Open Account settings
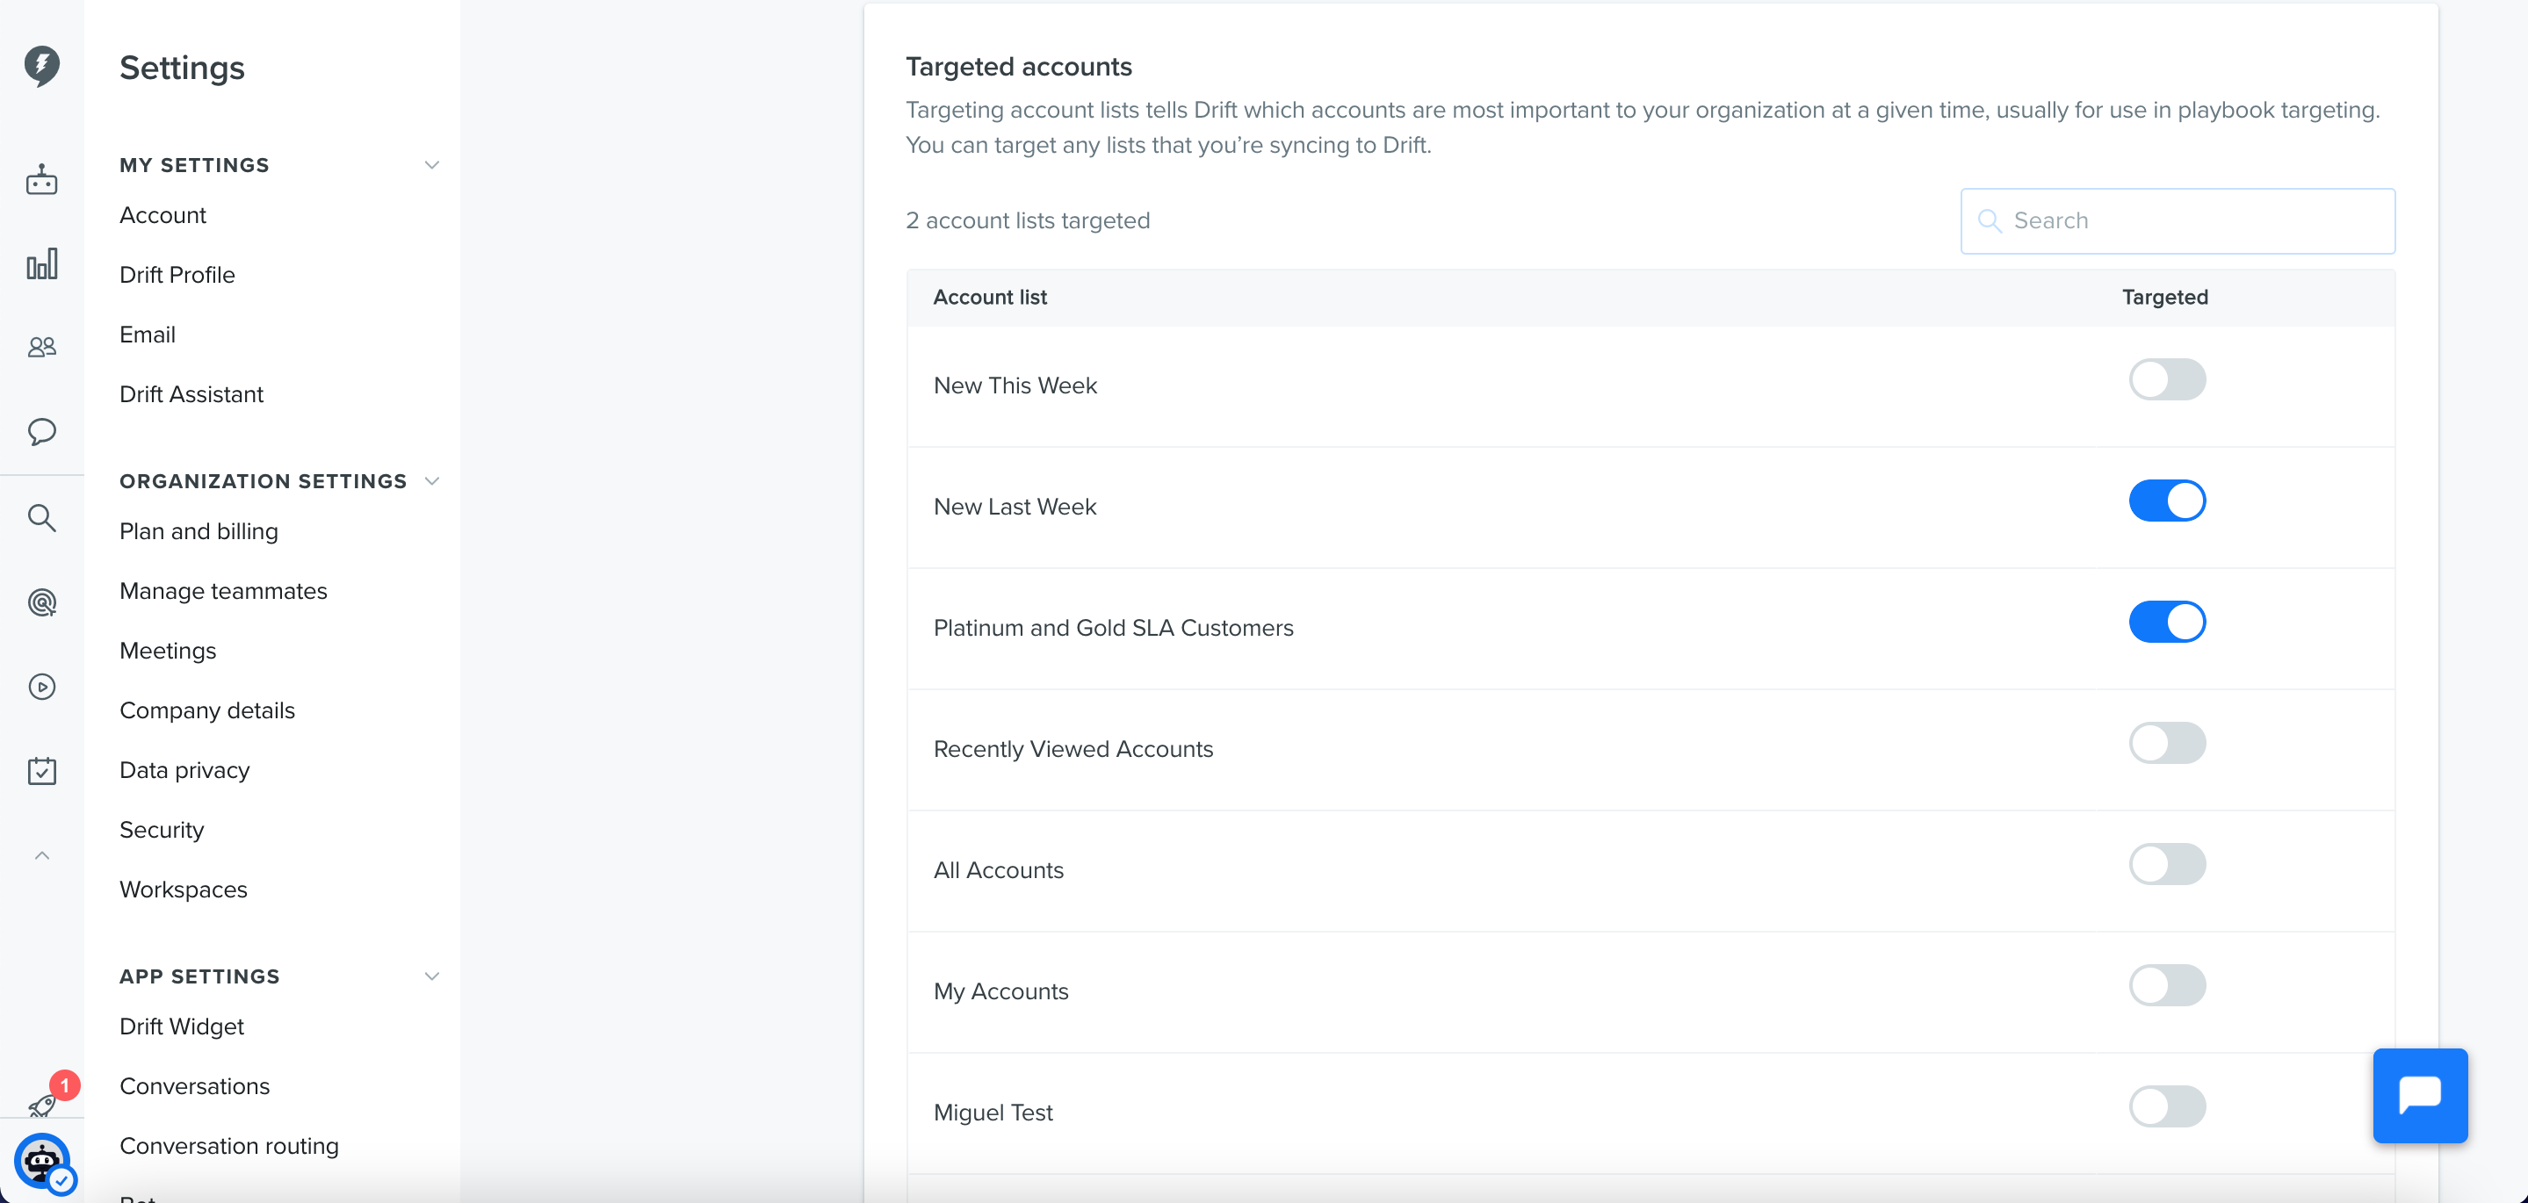This screenshot has height=1203, width=2528. click(x=163, y=215)
